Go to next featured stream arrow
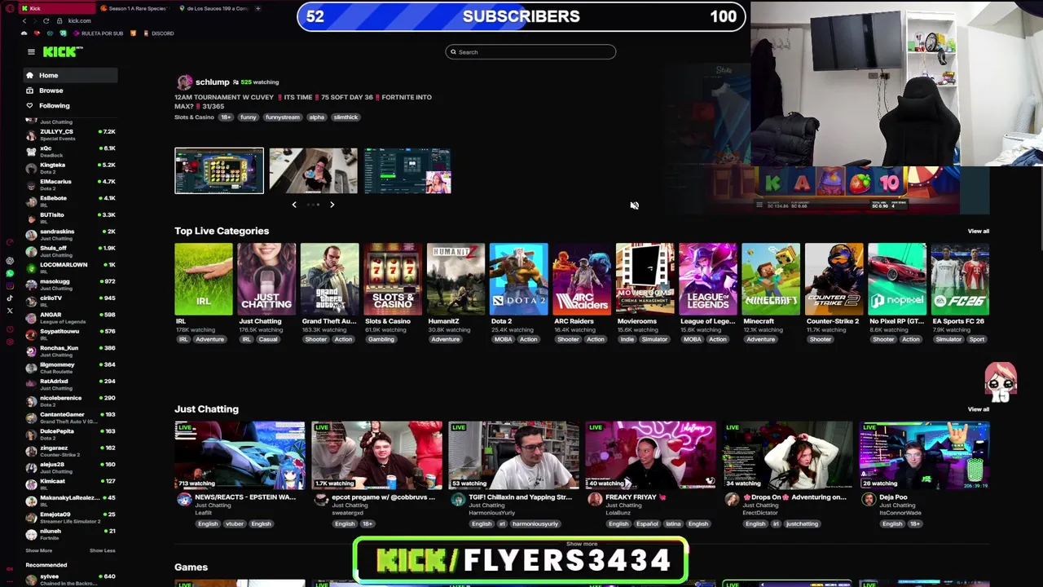1043x587 pixels. (x=332, y=205)
